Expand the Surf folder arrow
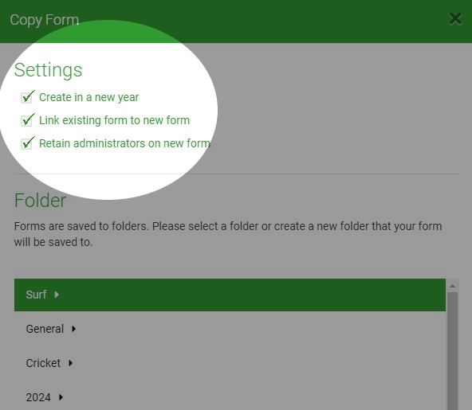 (x=57, y=295)
